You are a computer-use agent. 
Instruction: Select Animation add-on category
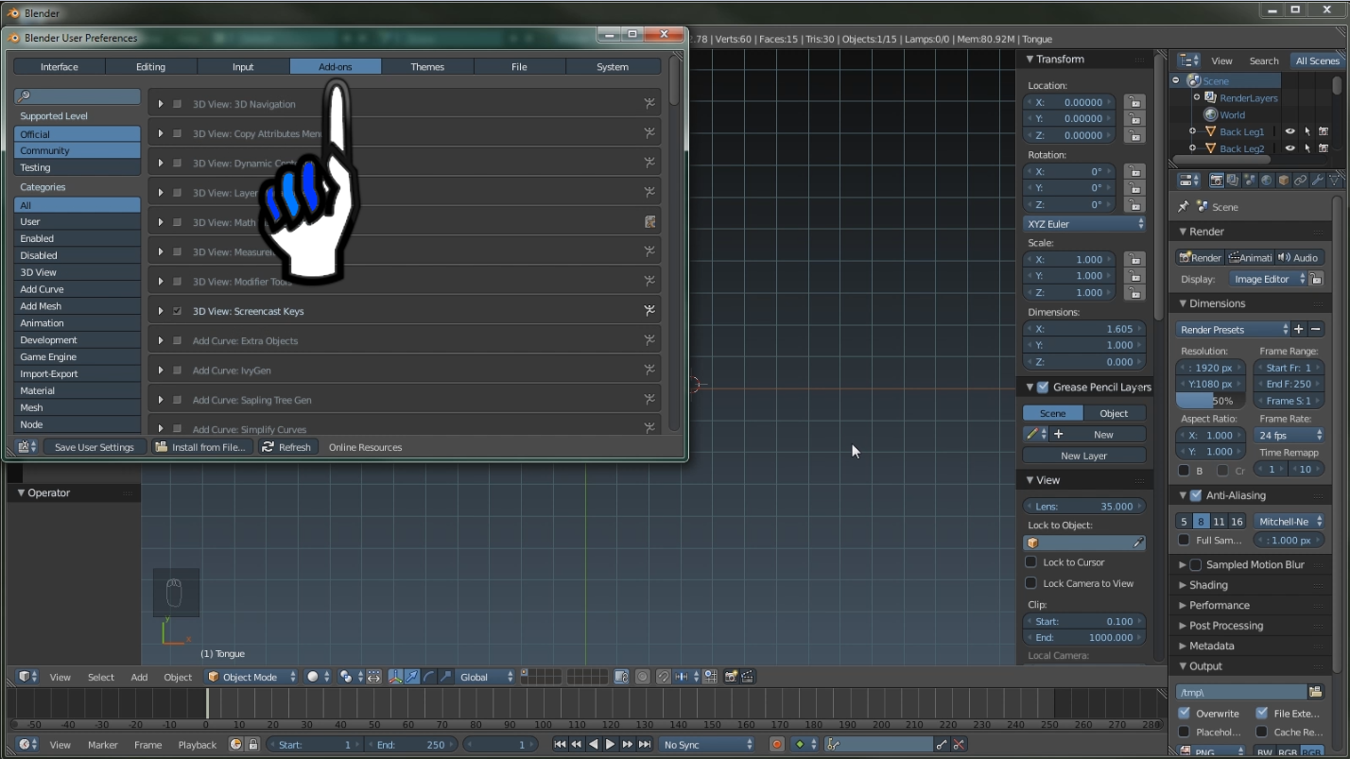coord(77,322)
